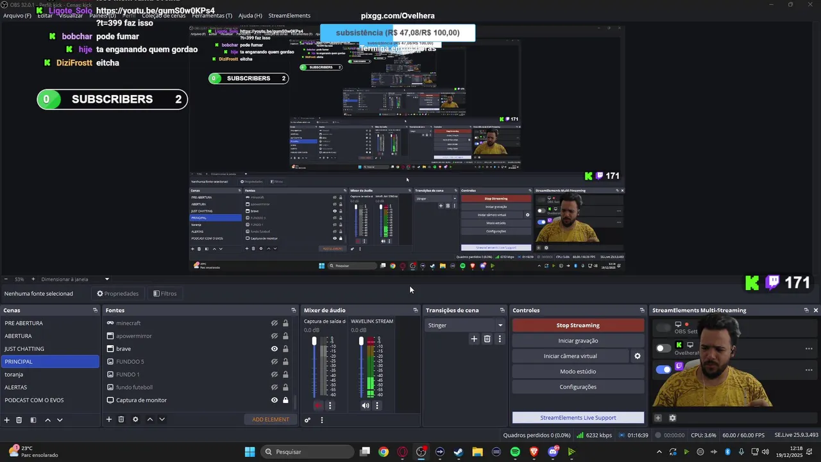This screenshot has width=821, height=462.
Task: Open source properties gear in Fontes footer
Action: click(x=135, y=420)
